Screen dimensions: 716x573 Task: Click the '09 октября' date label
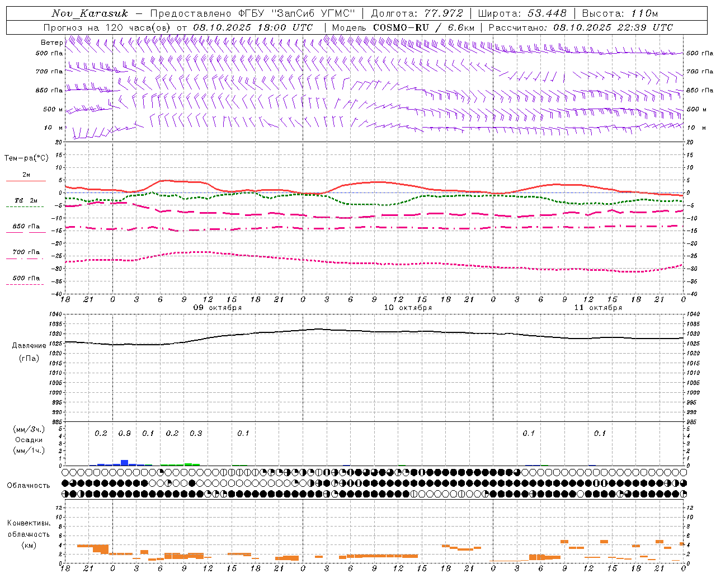pyautogui.click(x=218, y=308)
